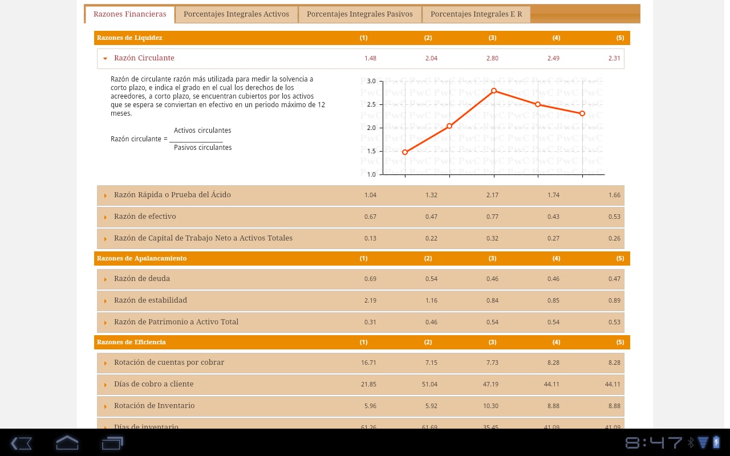Viewport: 730px width, 456px height.
Task: Collapse the Razón Circulante arrow
Action: (105, 58)
